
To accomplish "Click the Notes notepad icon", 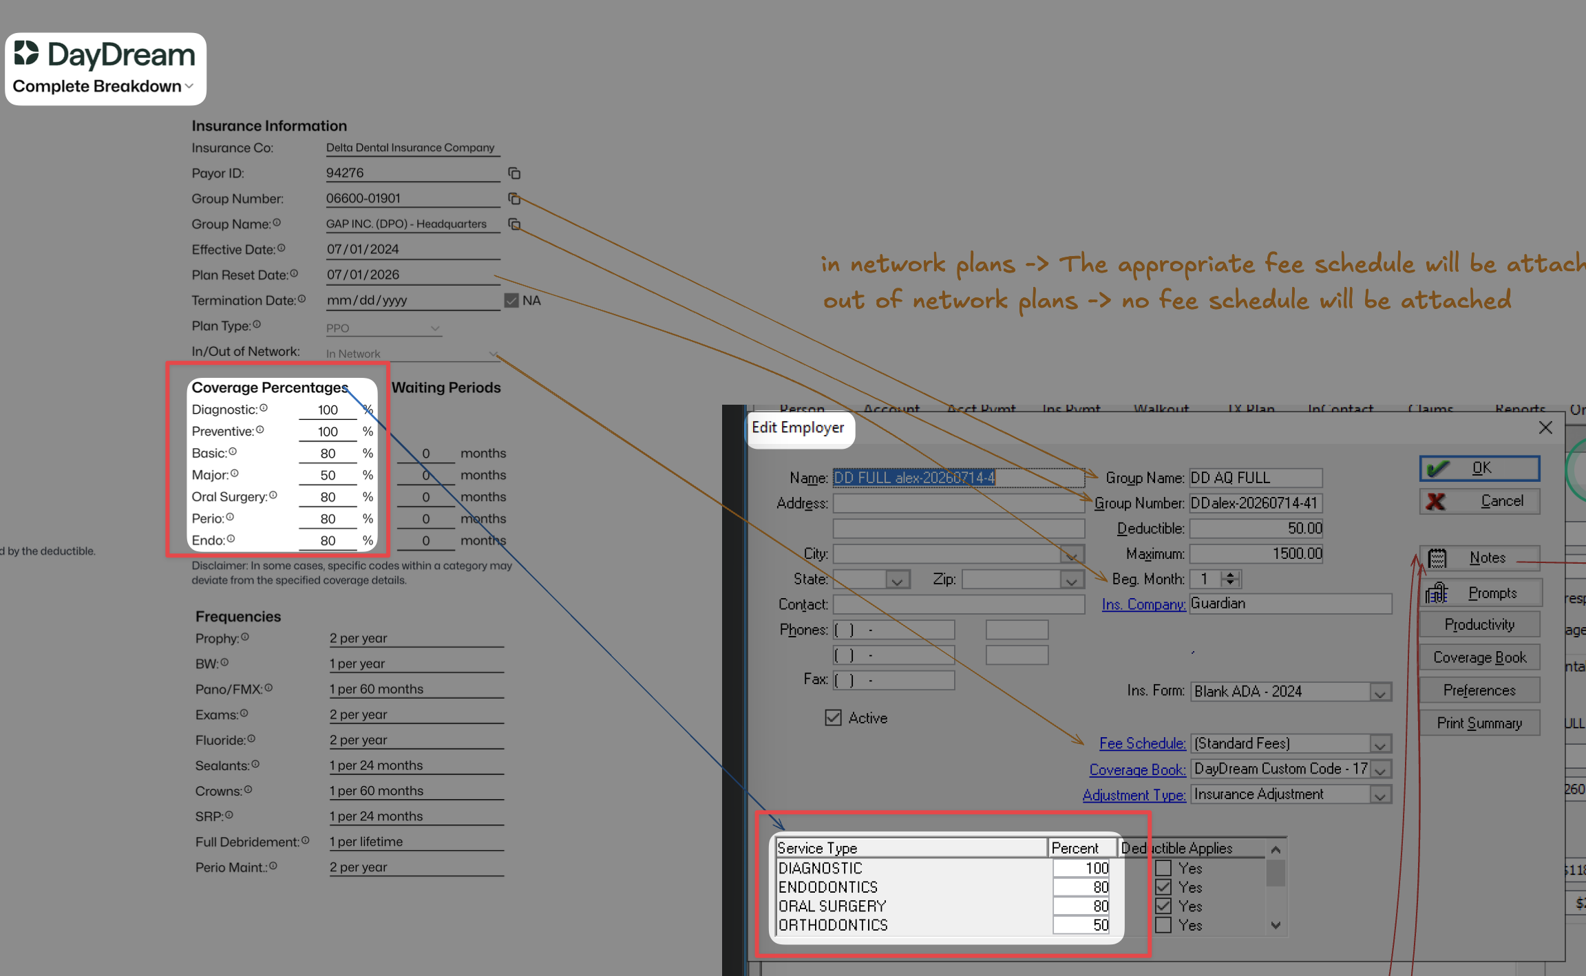I will click(x=1437, y=558).
